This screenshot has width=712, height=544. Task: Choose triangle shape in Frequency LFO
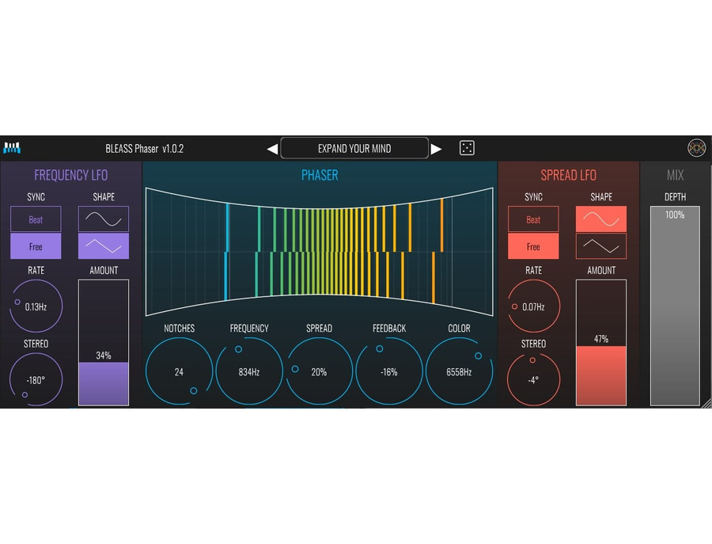(104, 246)
